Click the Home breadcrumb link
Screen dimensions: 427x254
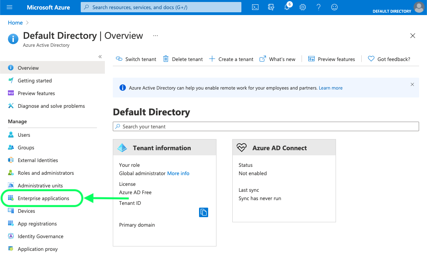[15, 23]
